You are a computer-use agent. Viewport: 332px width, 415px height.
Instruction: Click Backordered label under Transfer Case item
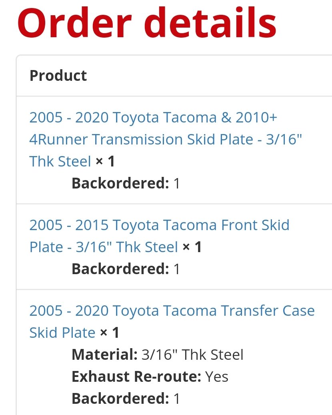click(x=120, y=398)
